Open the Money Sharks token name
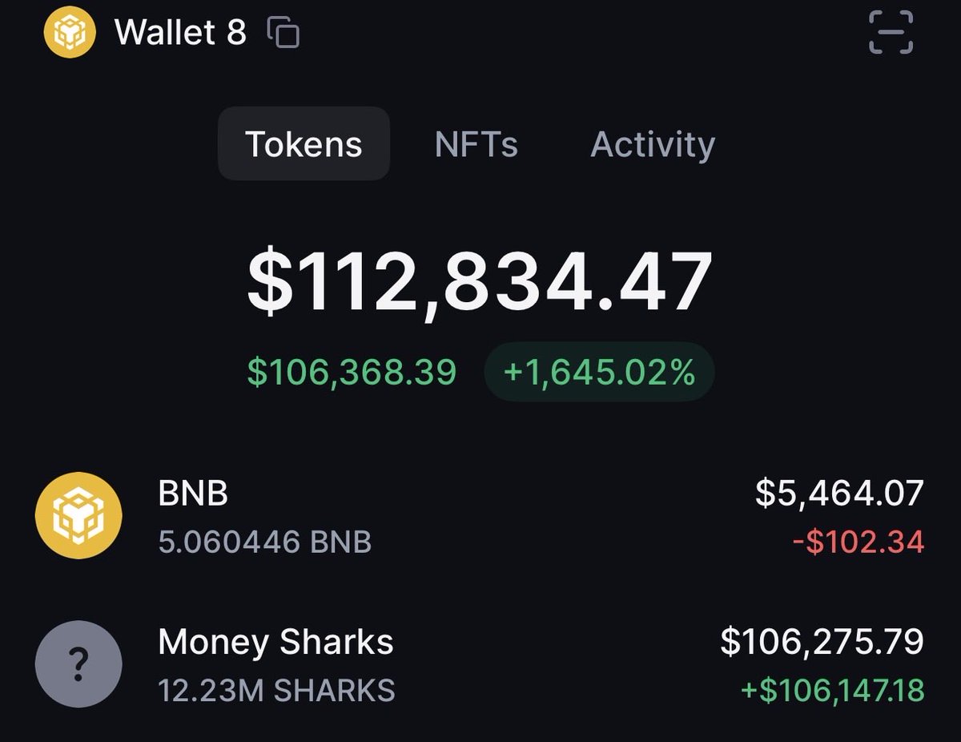The width and height of the screenshot is (961, 742). [275, 642]
